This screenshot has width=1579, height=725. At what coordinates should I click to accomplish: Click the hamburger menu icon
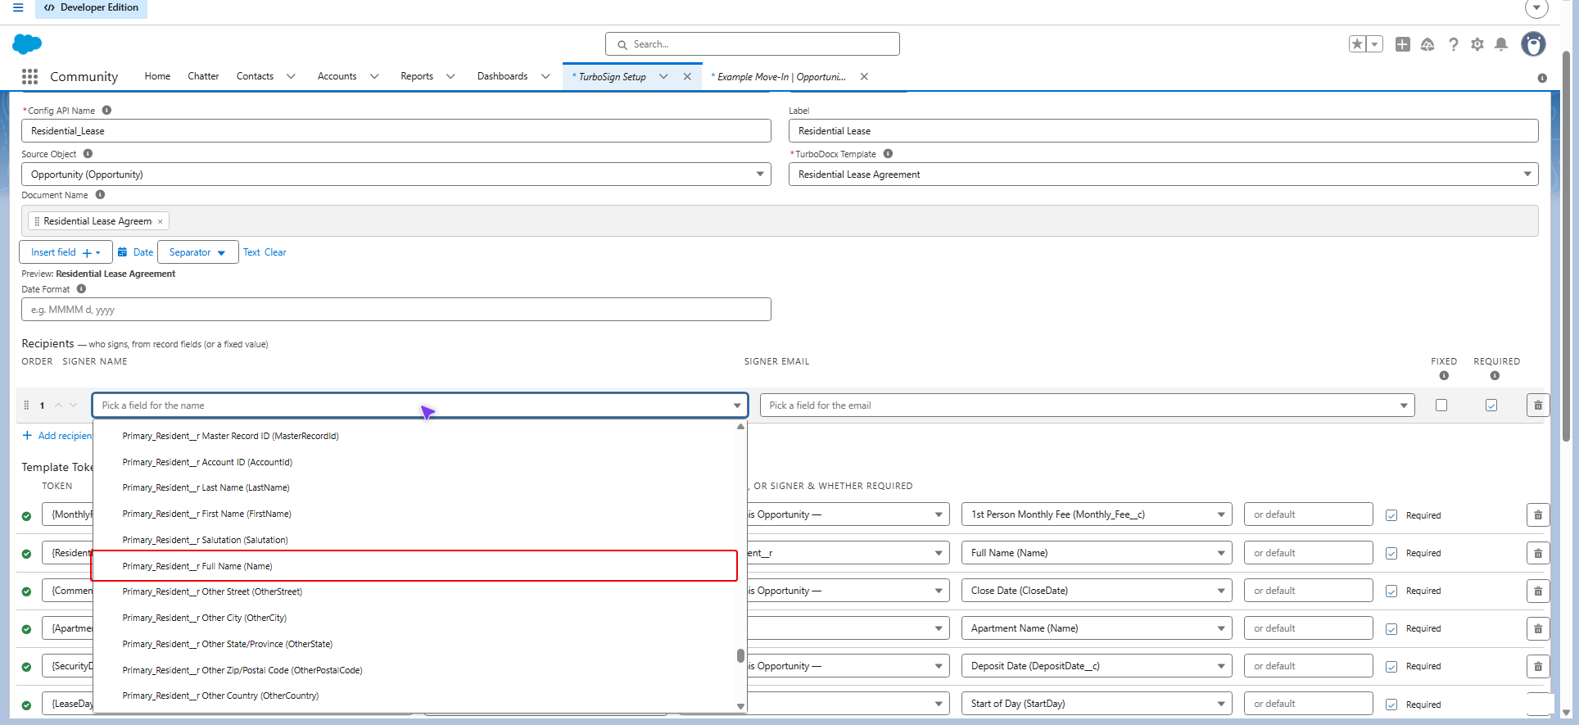18,7
